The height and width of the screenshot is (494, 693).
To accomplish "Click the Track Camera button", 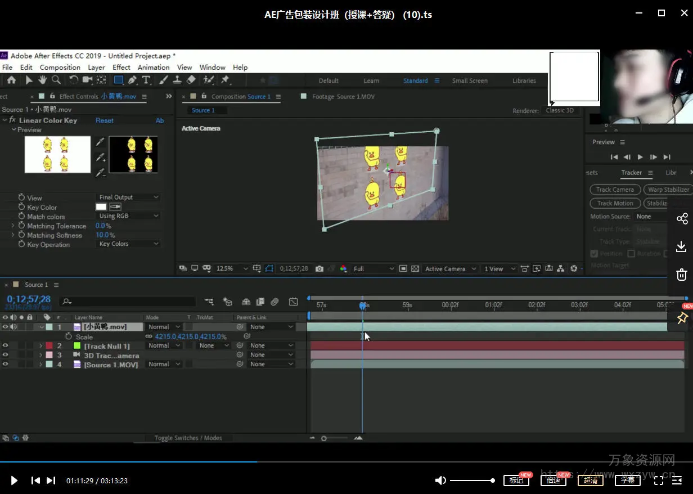I will click(x=615, y=190).
